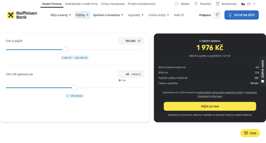Expand the Spoření a investice menu
Viewport: 266px width, 143px height.
click(x=108, y=15)
